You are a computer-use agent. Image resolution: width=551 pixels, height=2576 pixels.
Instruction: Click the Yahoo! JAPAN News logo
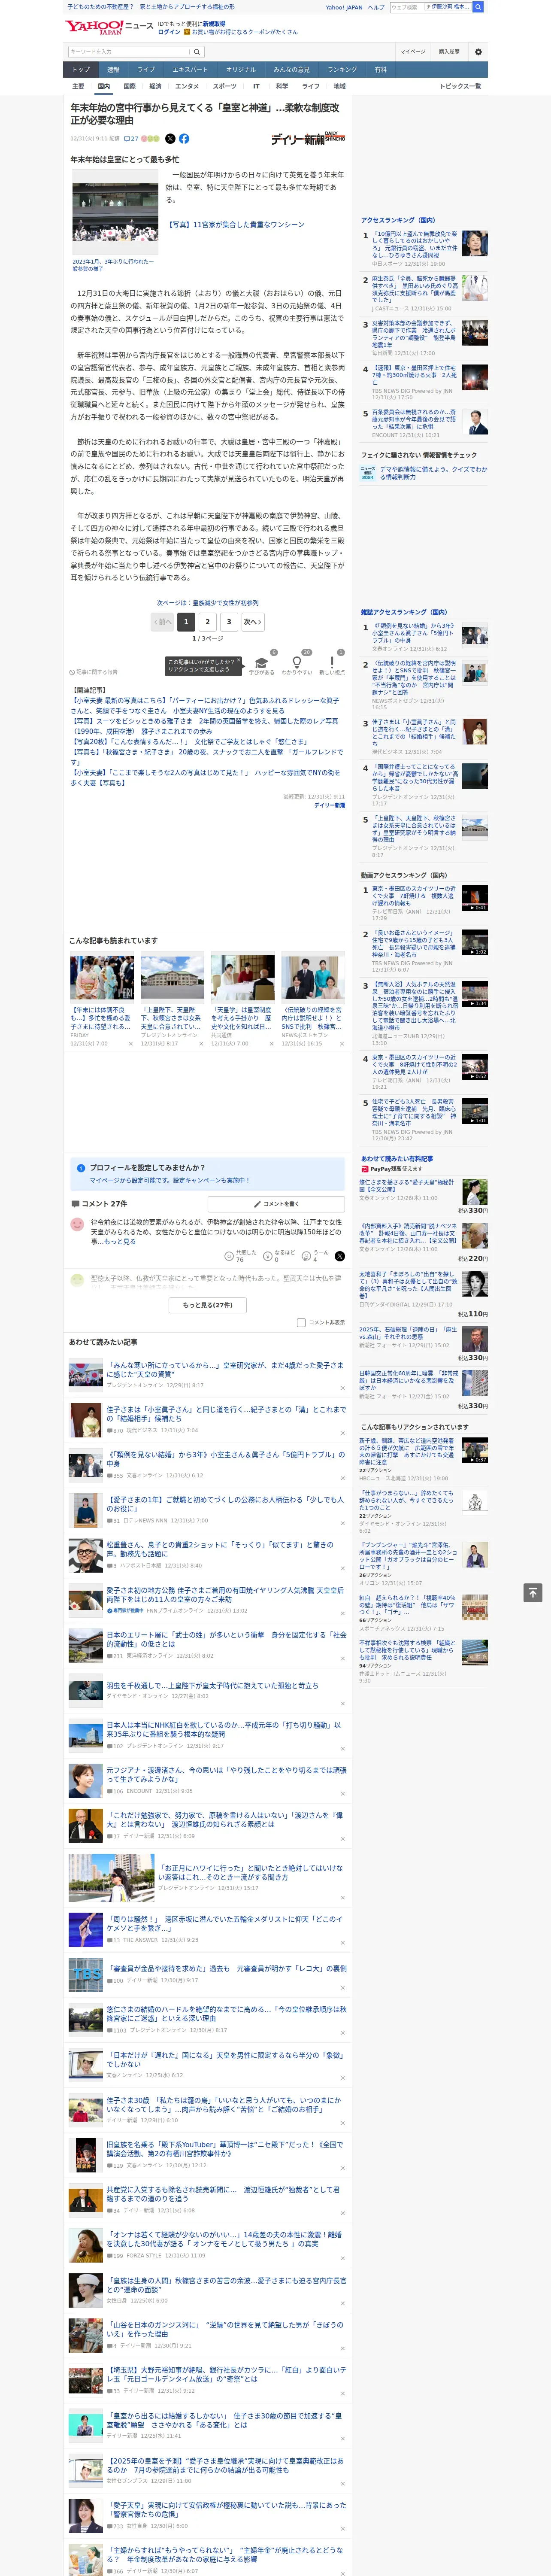click(x=109, y=27)
